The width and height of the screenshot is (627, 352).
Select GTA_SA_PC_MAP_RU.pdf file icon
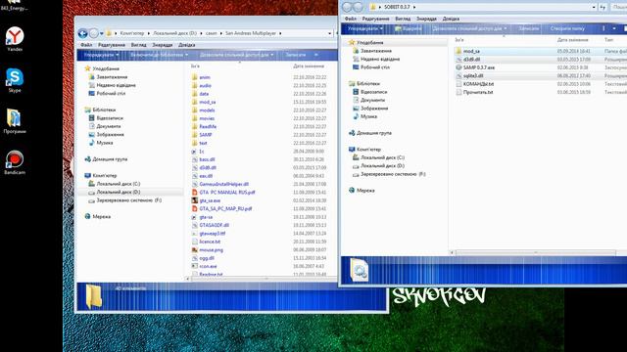tap(194, 208)
